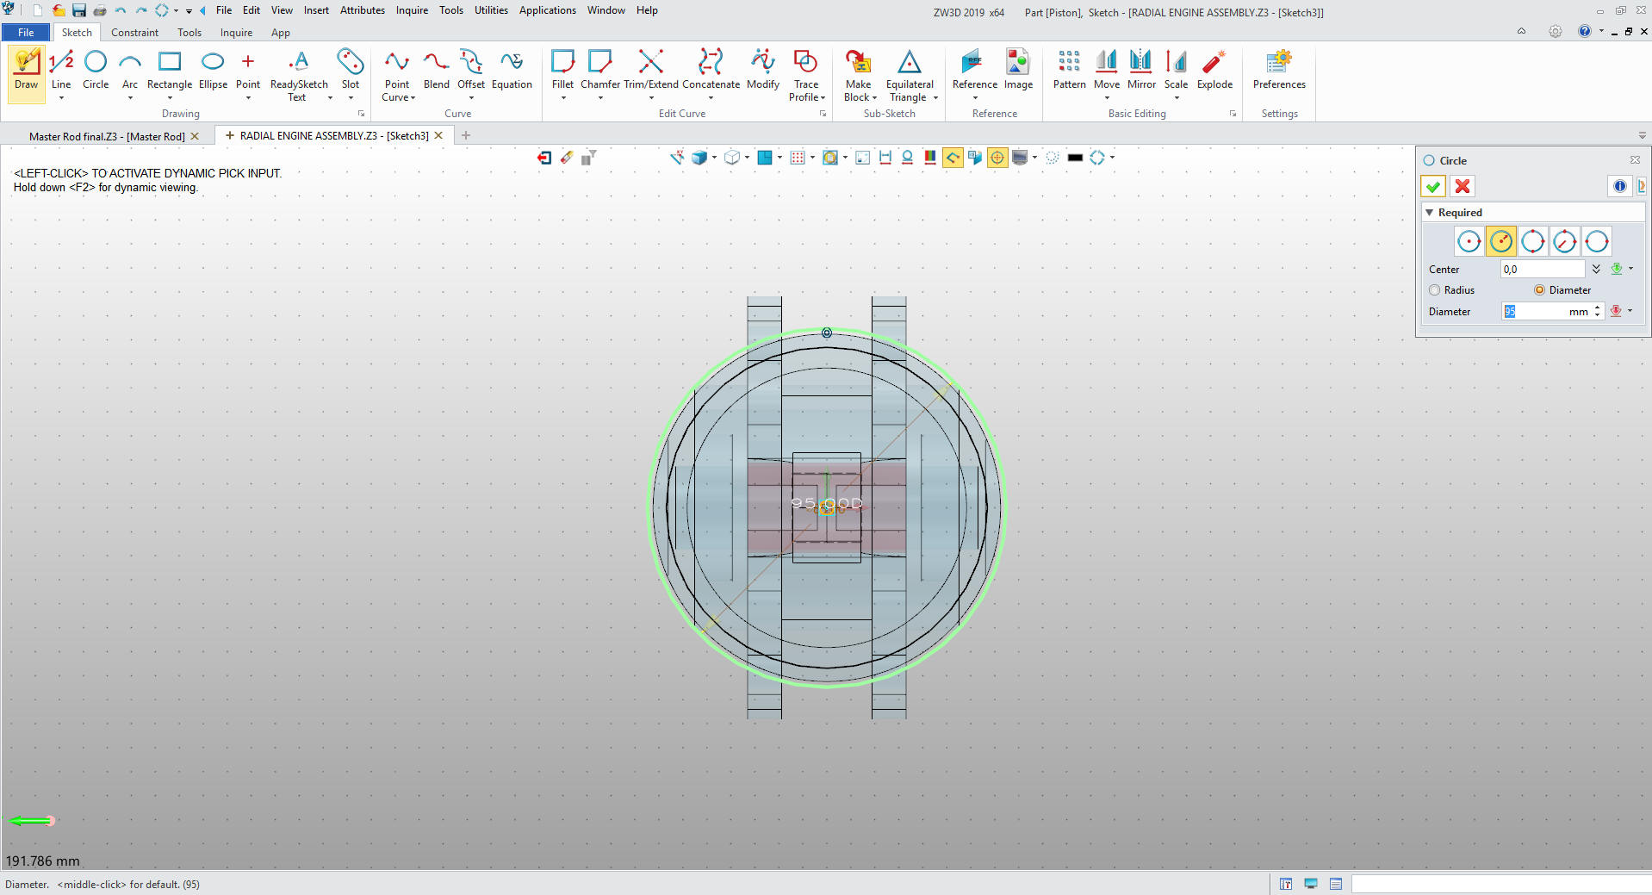1652x895 pixels.
Task: Collapse the Required section
Action: (1430, 213)
